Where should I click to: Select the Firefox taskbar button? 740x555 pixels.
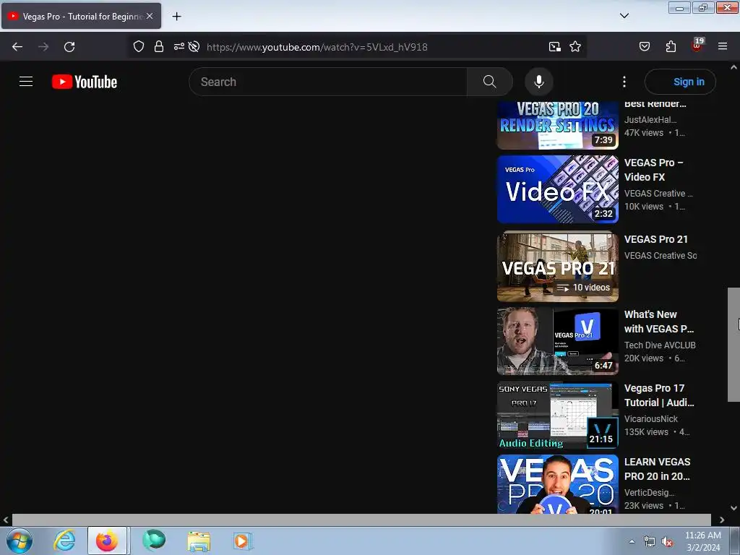[107, 541]
